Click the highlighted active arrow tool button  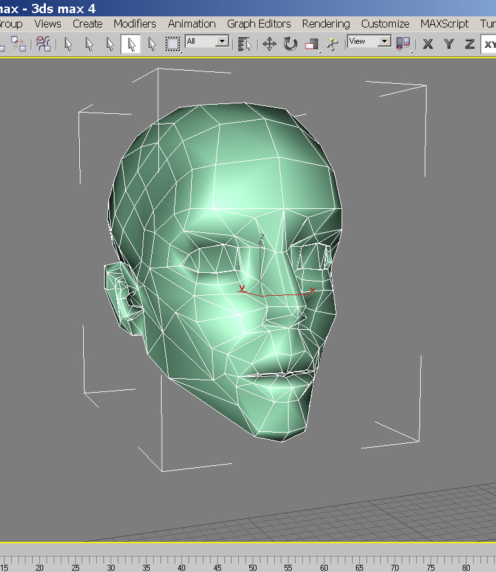(132, 44)
